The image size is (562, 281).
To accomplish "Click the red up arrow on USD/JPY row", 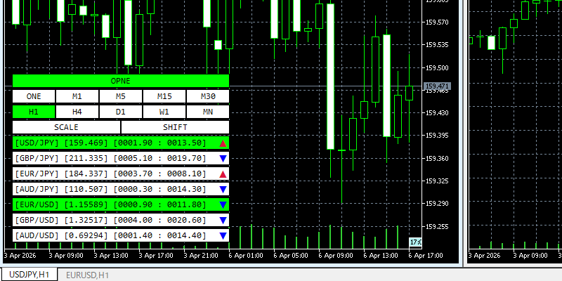I will (223, 143).
